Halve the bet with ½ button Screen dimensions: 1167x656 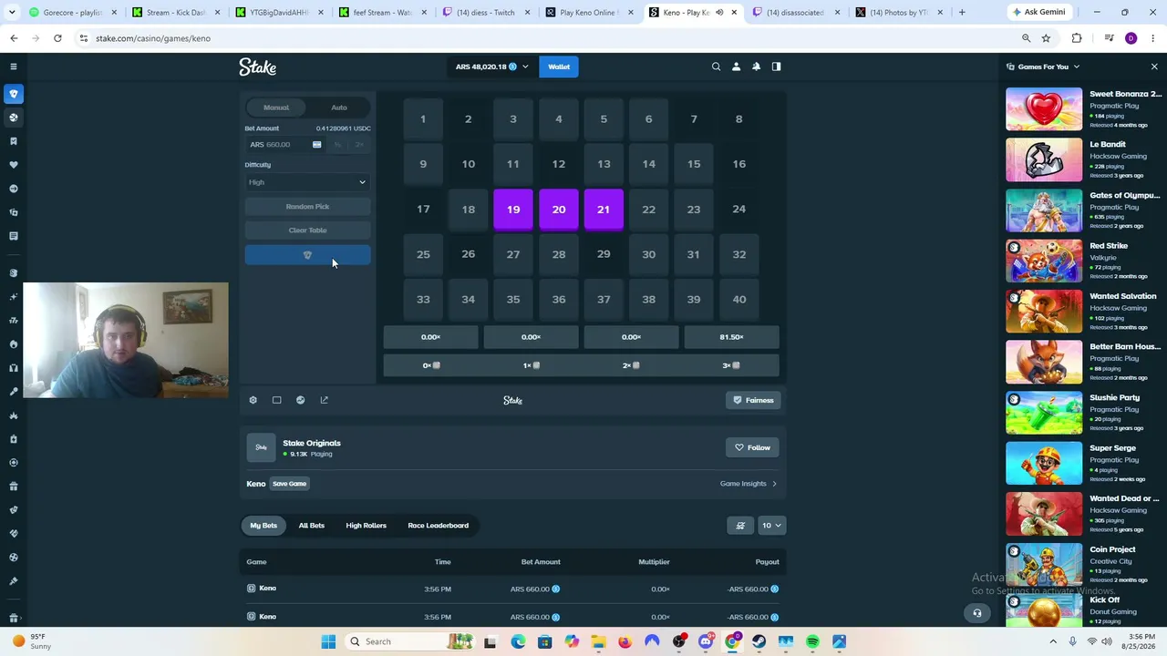[337, 145]
